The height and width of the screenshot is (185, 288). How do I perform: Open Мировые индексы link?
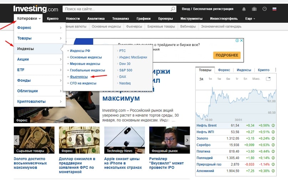point(85,64)
